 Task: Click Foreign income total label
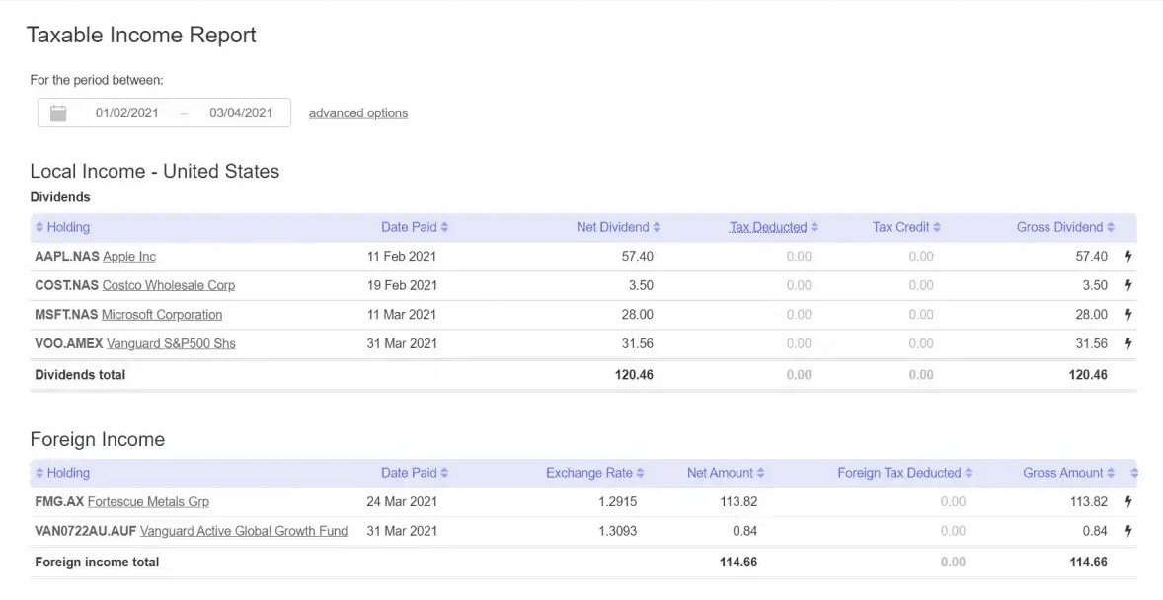97,562
